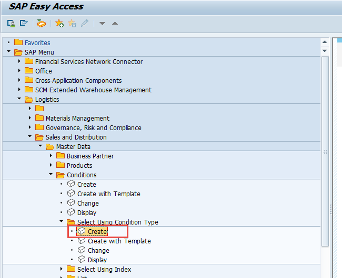Click the vertical scrollbar thumb of tree
The image size is (342, 278).
click(325, 151)
